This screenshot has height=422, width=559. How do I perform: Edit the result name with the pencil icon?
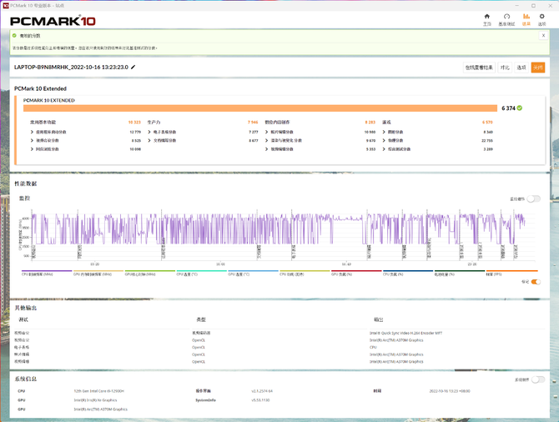(133, 67)
